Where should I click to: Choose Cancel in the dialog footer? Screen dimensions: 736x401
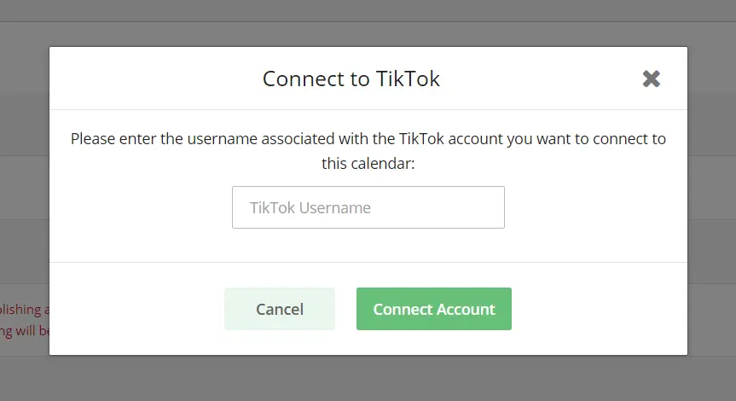click(x=279, y=309)
